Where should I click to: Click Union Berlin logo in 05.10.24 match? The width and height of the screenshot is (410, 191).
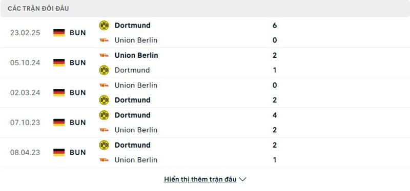tap(104, 55)
